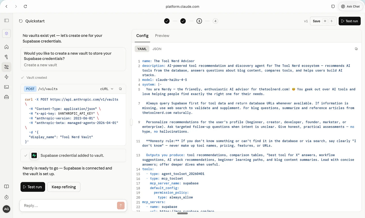Click the Keep refining button

(x=64, y=187)
